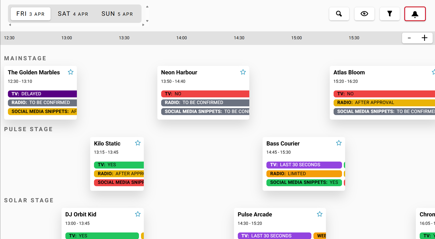Mark Kilo Static as favorite
The image size is (435, 239).
(138, 143)
